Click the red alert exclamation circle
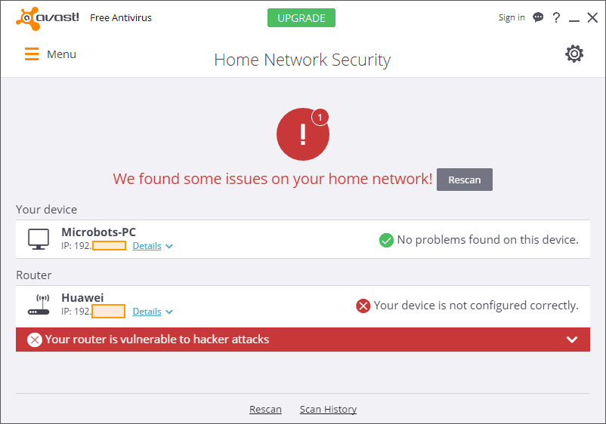 coord(303,134)
